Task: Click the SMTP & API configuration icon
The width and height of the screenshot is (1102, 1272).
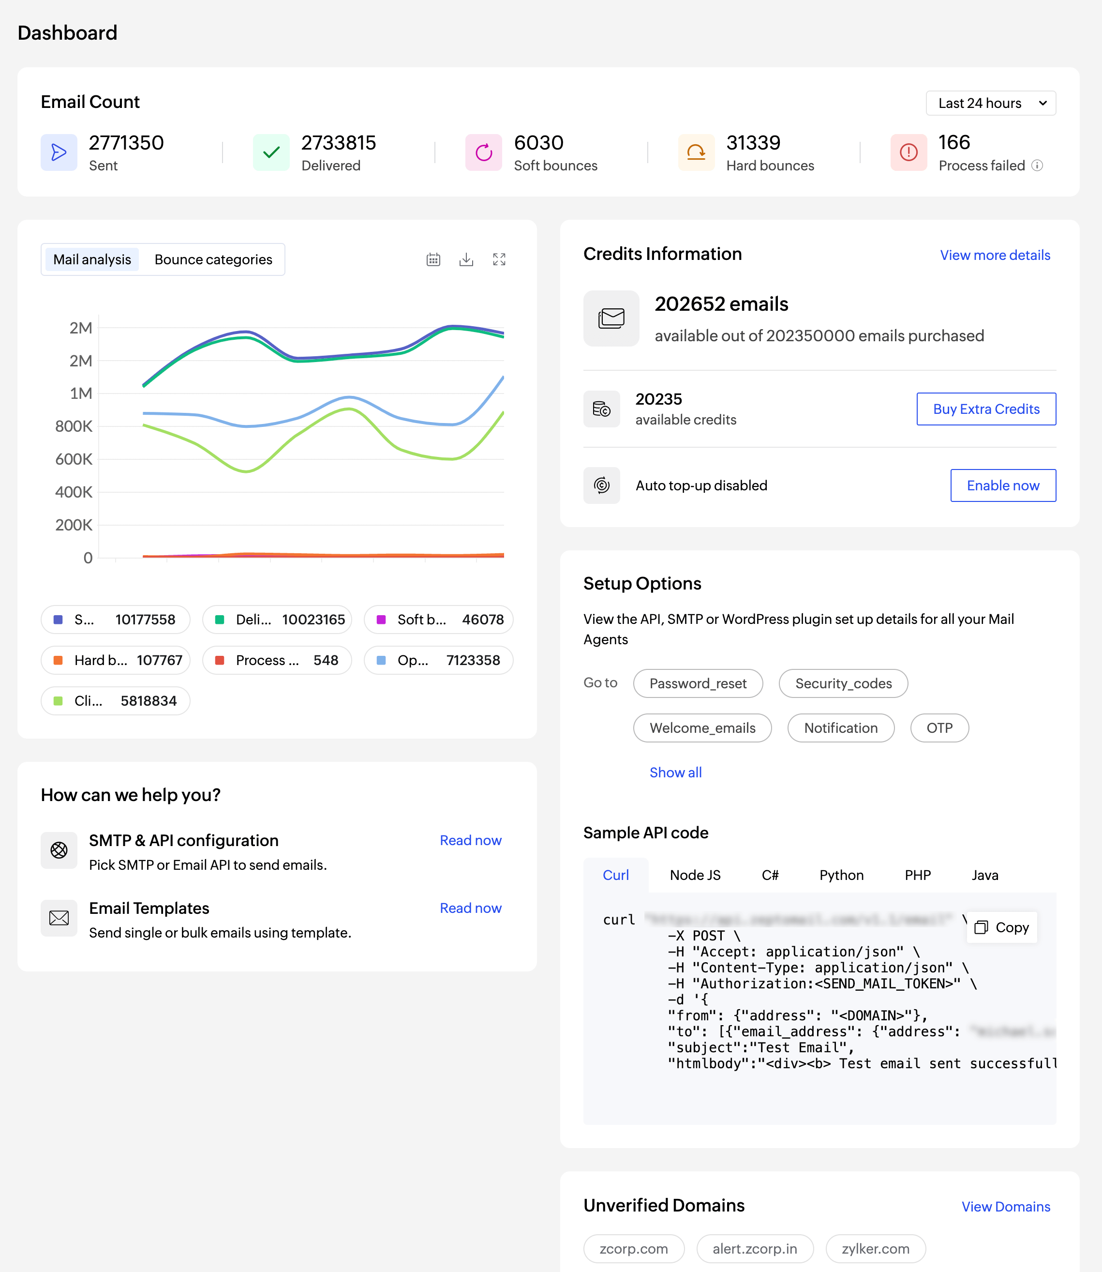Action: [x=59, y=850]
